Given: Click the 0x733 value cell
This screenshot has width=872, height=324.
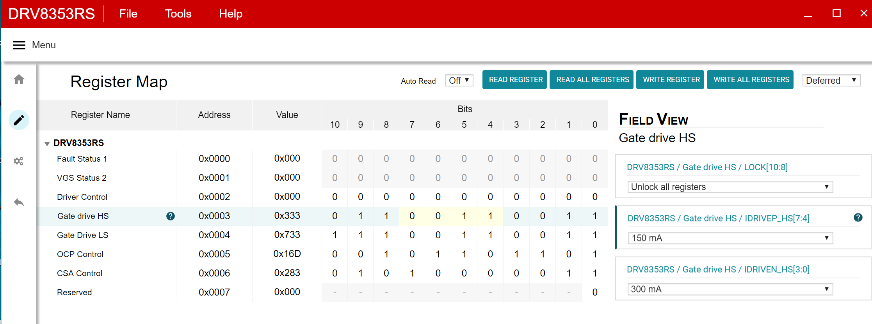Looking at the screenshot, I should tap(287, 235).
